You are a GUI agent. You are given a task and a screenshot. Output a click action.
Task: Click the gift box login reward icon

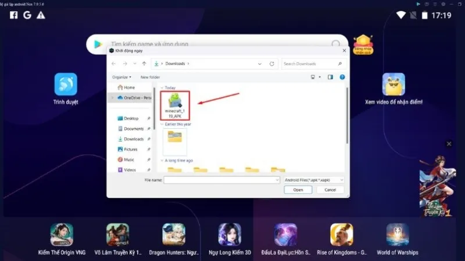[x=363, y=45]
